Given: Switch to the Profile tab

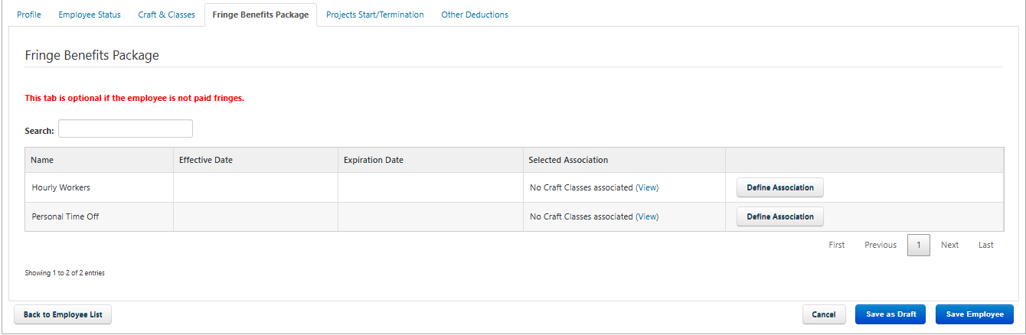Looking at the screenshot, I should [x=29, y=15].
